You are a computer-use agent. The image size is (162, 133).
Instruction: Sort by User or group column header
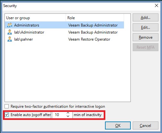point(35,18)
